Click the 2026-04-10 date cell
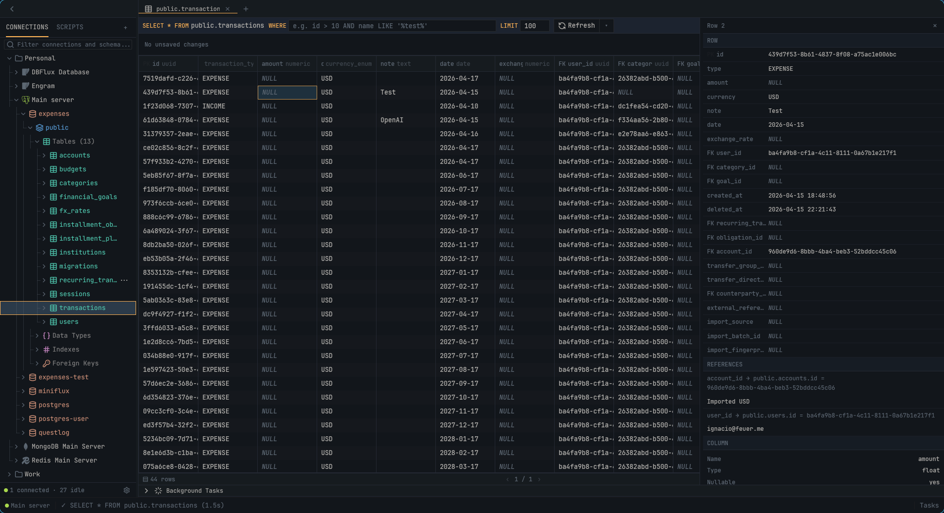 [465, 106]
